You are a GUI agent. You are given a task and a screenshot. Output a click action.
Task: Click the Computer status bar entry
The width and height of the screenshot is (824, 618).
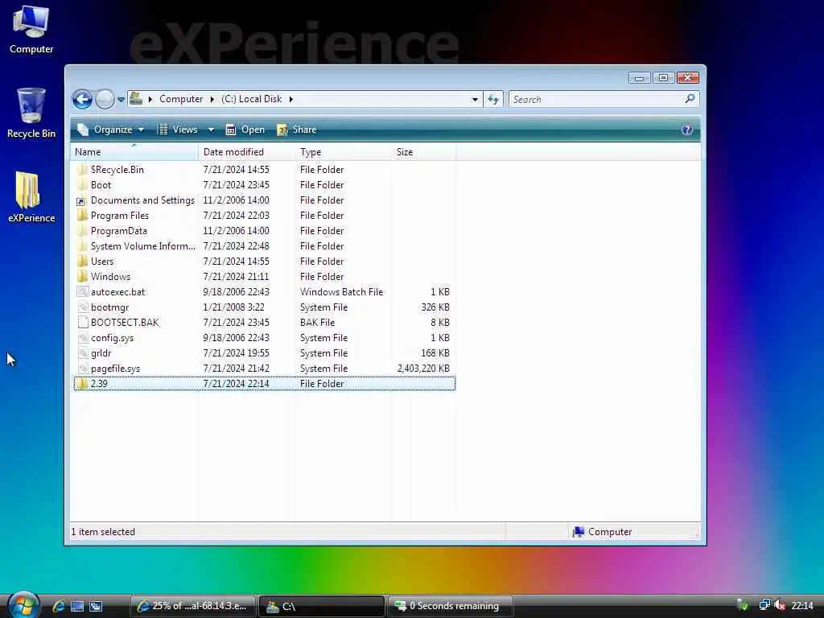pyautogui.click(x=602, y=532)
